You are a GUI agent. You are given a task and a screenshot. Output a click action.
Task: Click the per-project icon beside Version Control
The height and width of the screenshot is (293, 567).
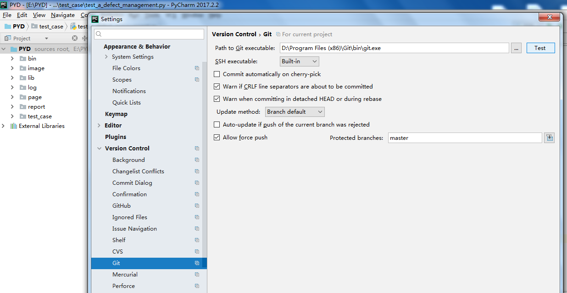click(x=197, y=148)
